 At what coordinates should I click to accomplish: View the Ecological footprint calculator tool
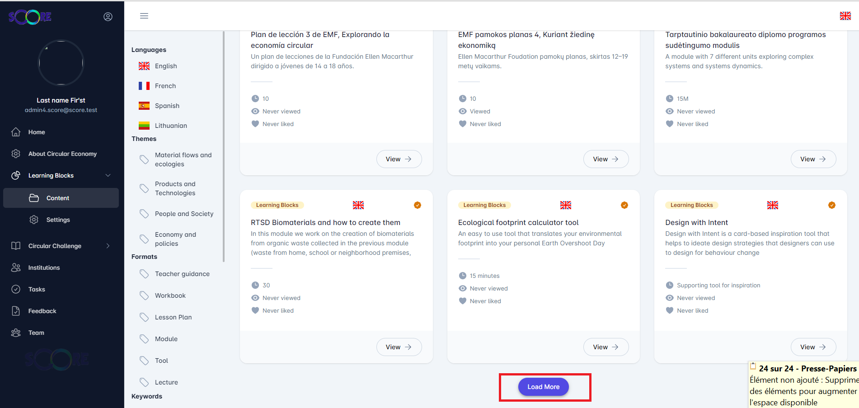pos(606,347)
